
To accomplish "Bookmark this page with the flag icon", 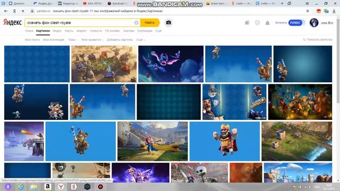I will coord(308,11).
